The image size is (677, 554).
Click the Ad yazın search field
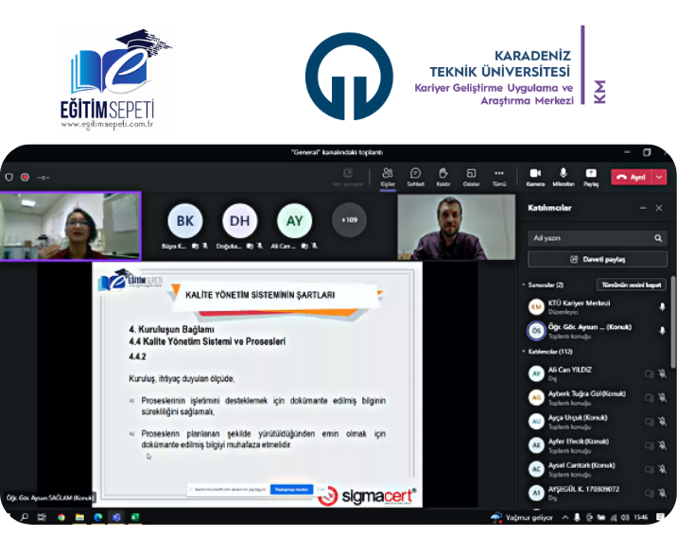(x=586, y=238)
